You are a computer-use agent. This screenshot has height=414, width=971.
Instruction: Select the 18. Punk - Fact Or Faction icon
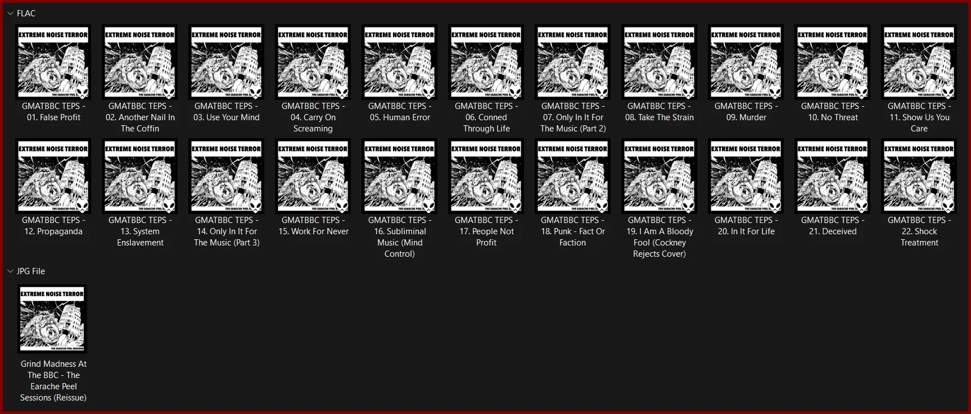pos(573,176)
